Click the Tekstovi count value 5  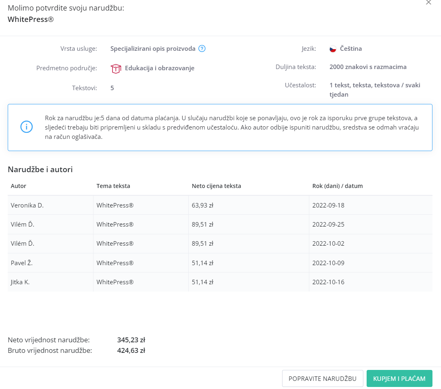tap(112, 88)
